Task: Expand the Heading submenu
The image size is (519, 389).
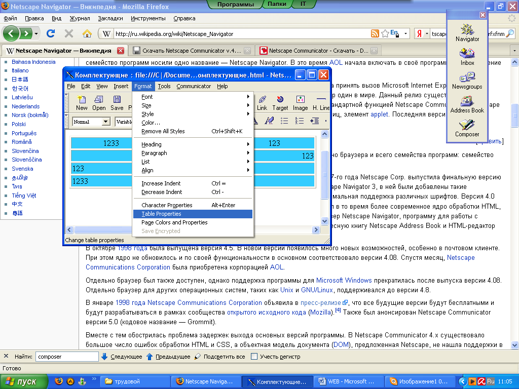Action: click(x=193, y=144)
